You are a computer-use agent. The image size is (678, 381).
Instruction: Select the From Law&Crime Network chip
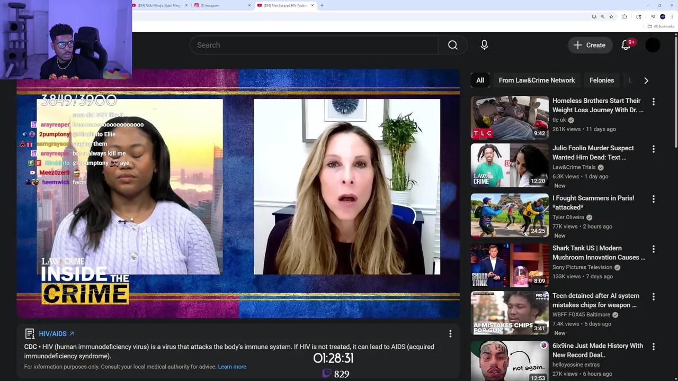(537, 80)
